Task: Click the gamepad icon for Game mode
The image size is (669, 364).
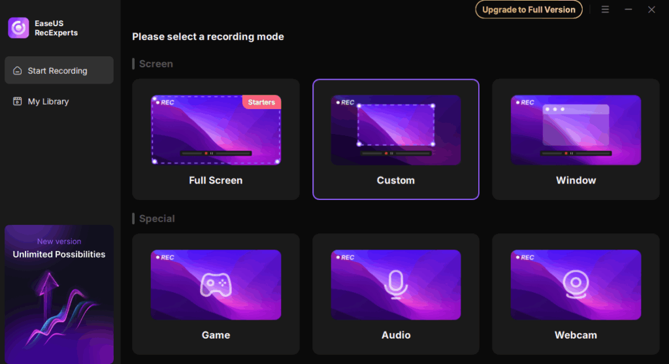Action: click(216, 285)
